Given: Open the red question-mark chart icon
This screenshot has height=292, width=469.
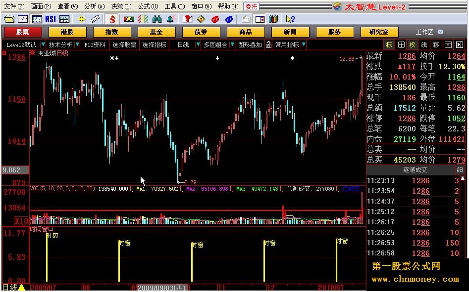Looking at the screenshot, I should (188, 19).
